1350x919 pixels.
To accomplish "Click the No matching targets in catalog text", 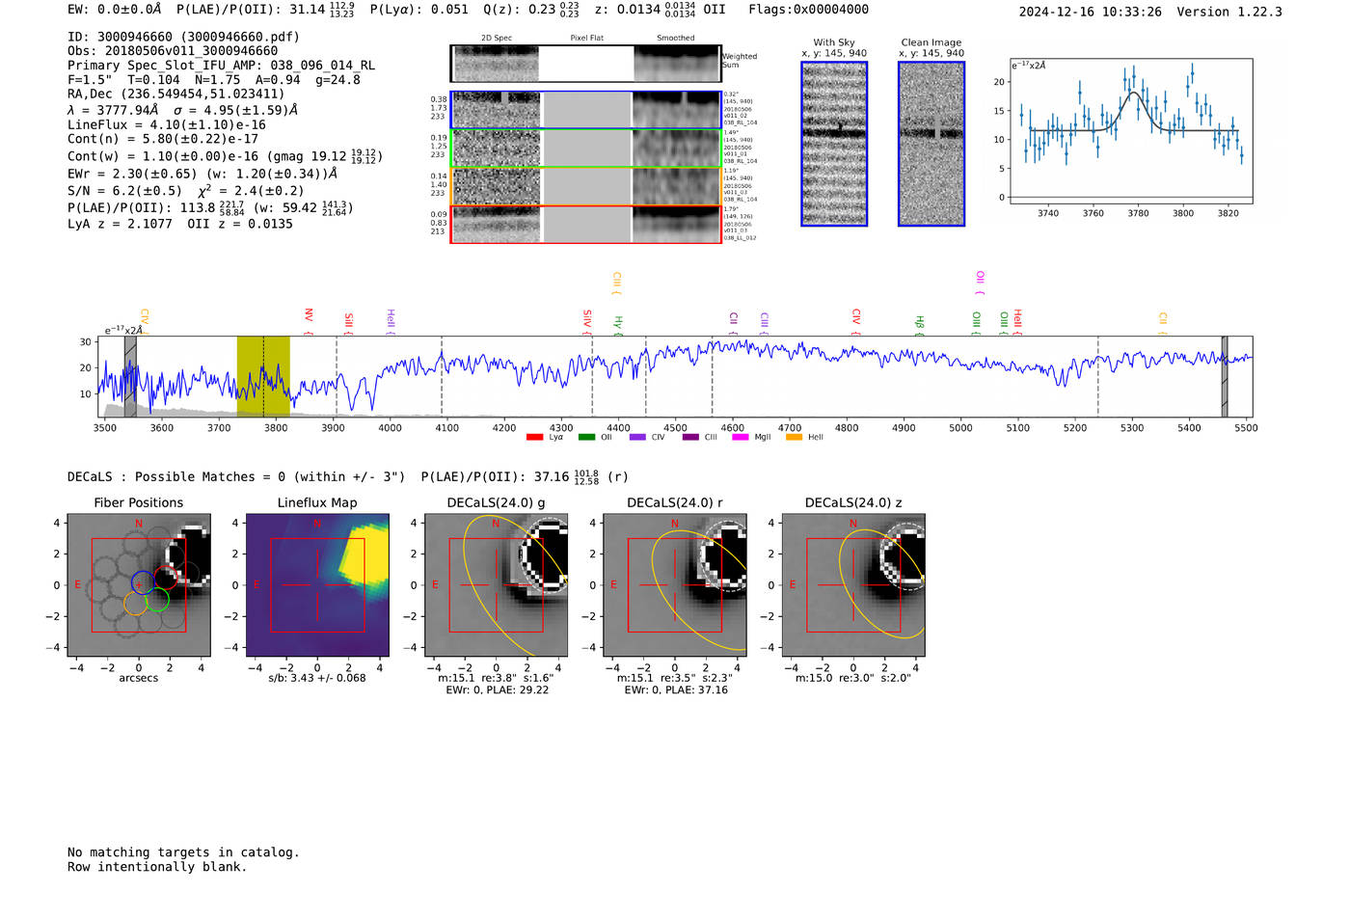I will click(183, 852).
